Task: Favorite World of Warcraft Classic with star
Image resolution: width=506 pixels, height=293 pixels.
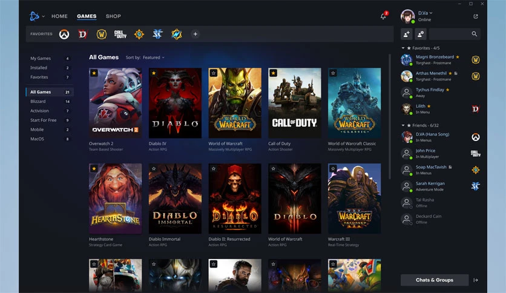Action: [x=333, y=73]
